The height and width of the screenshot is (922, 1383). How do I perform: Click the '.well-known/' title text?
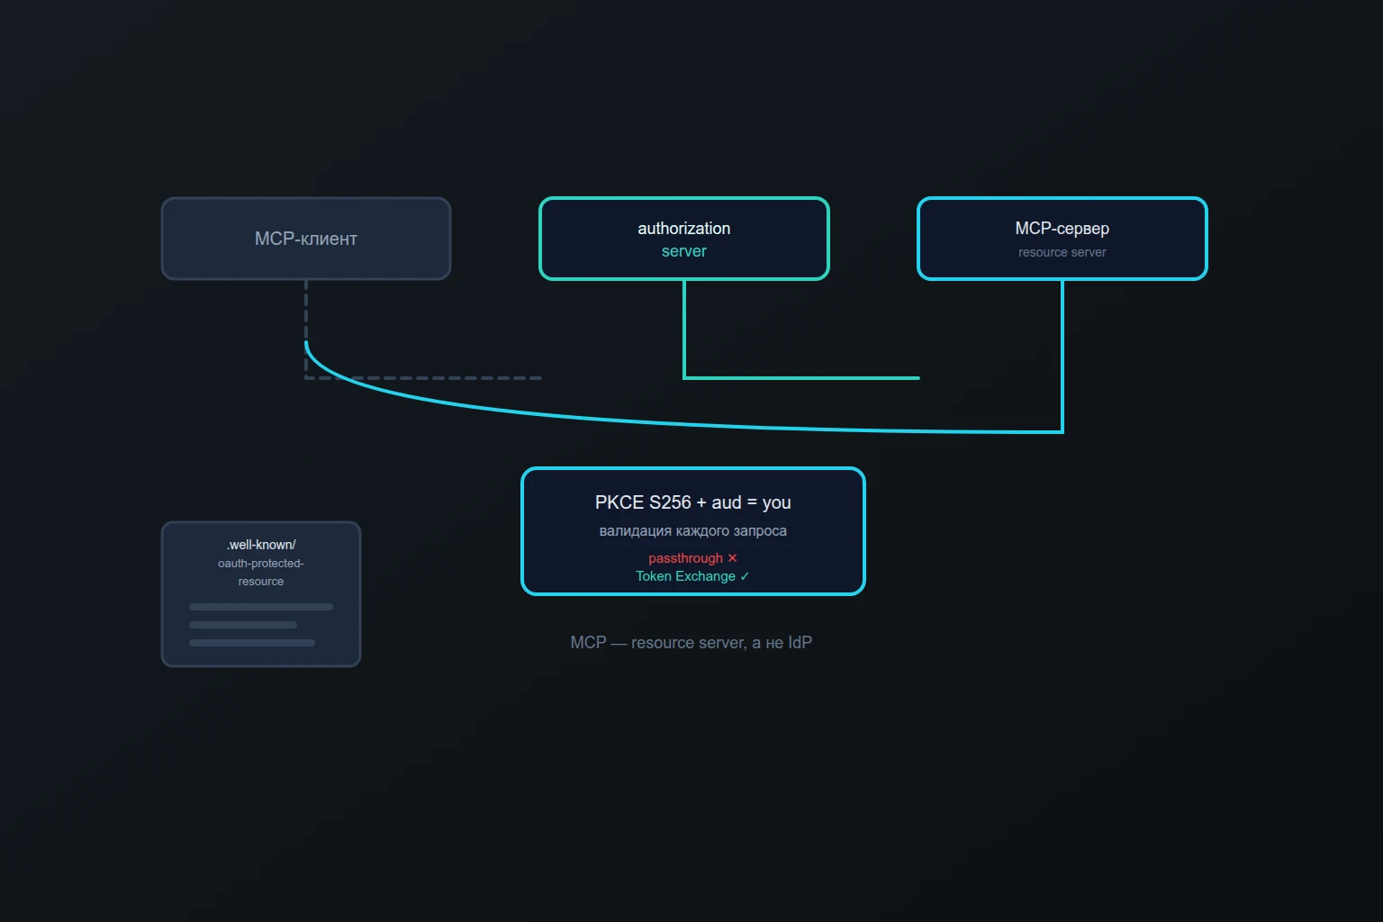pos(261,545)
